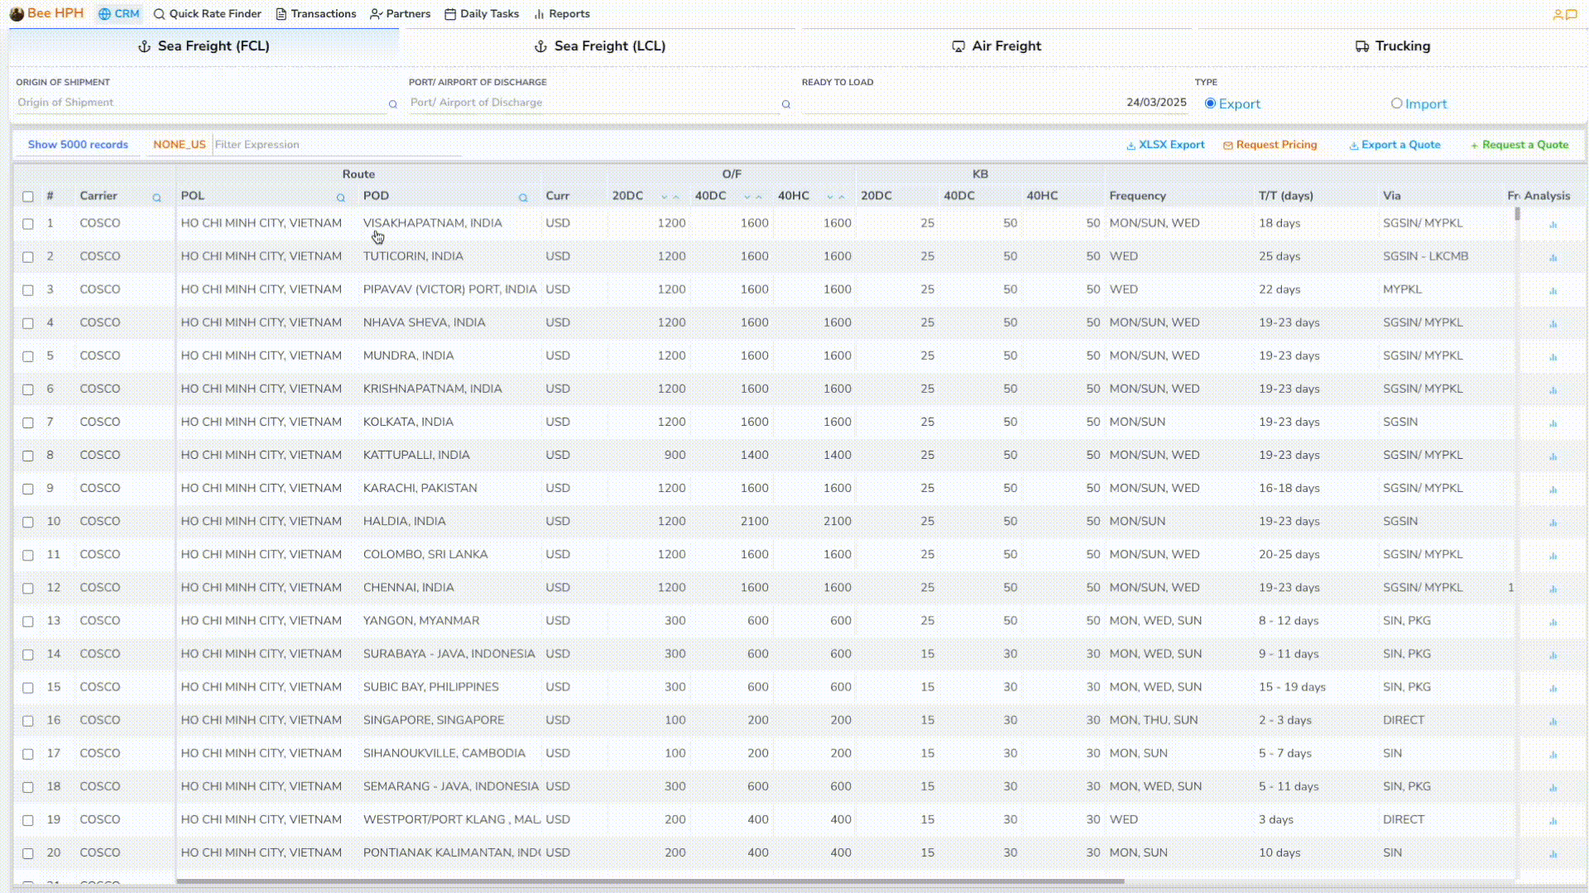The width and height of the screenshot is (1589, 893).
Task: Open analysis chart for row 8 Kattupalli
Action: click(x=1553, y=456)
